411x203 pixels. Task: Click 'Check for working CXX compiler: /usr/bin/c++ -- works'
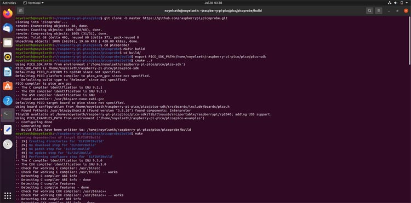pyautogui.click(x=69, y=195)
